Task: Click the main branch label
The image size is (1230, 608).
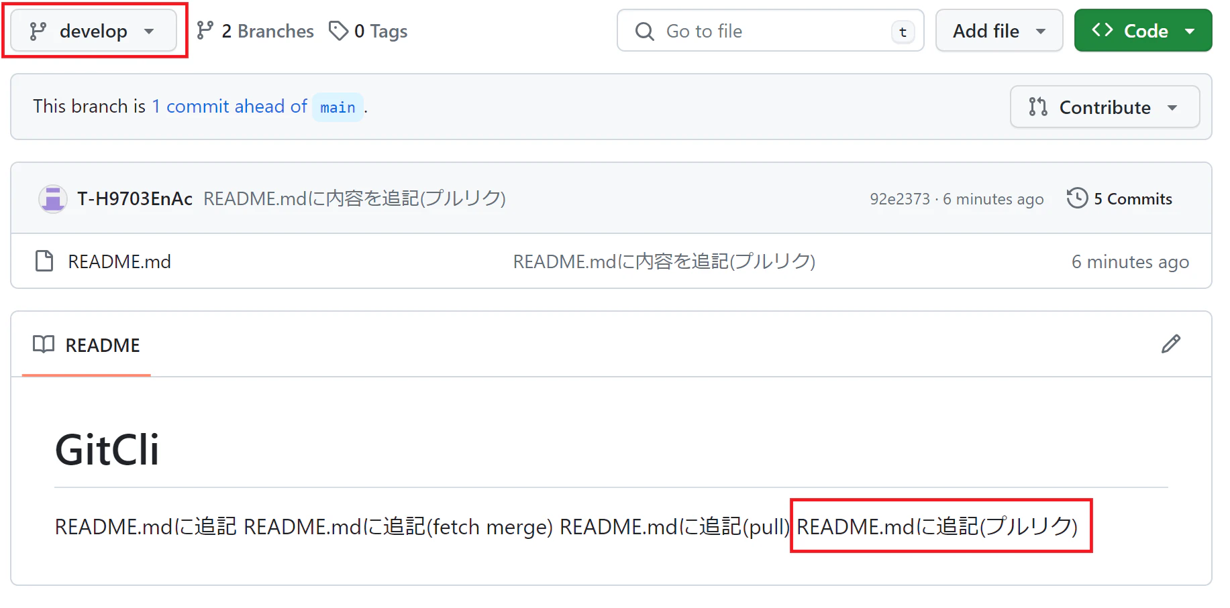Action: click(338, 107)
